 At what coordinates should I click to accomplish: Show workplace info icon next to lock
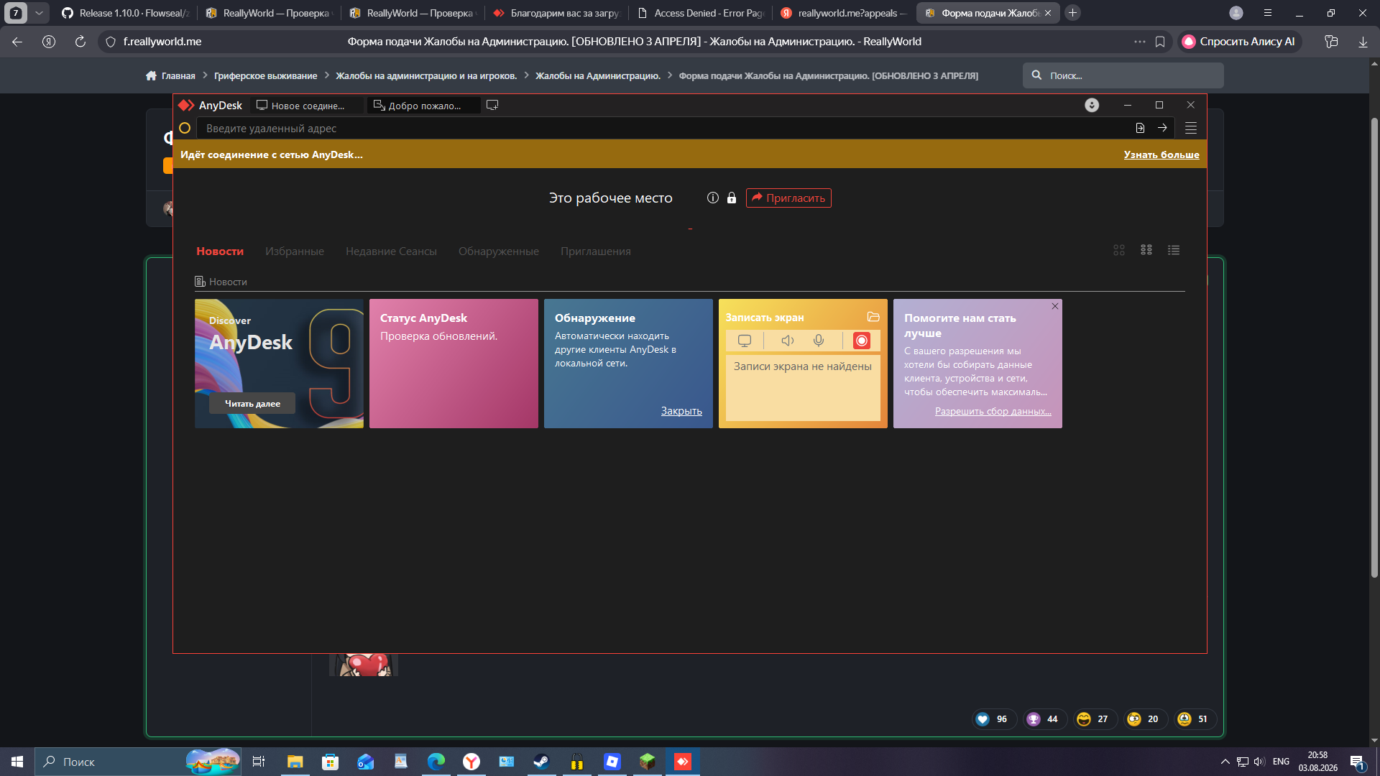713,198
